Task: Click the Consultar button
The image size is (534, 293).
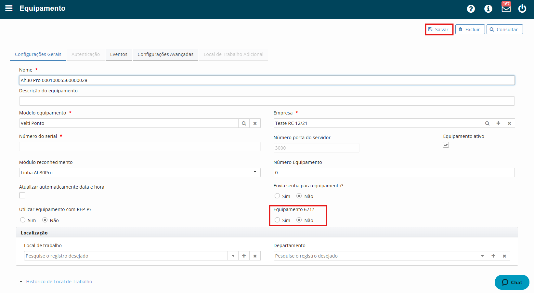Action: pos(504,29)
